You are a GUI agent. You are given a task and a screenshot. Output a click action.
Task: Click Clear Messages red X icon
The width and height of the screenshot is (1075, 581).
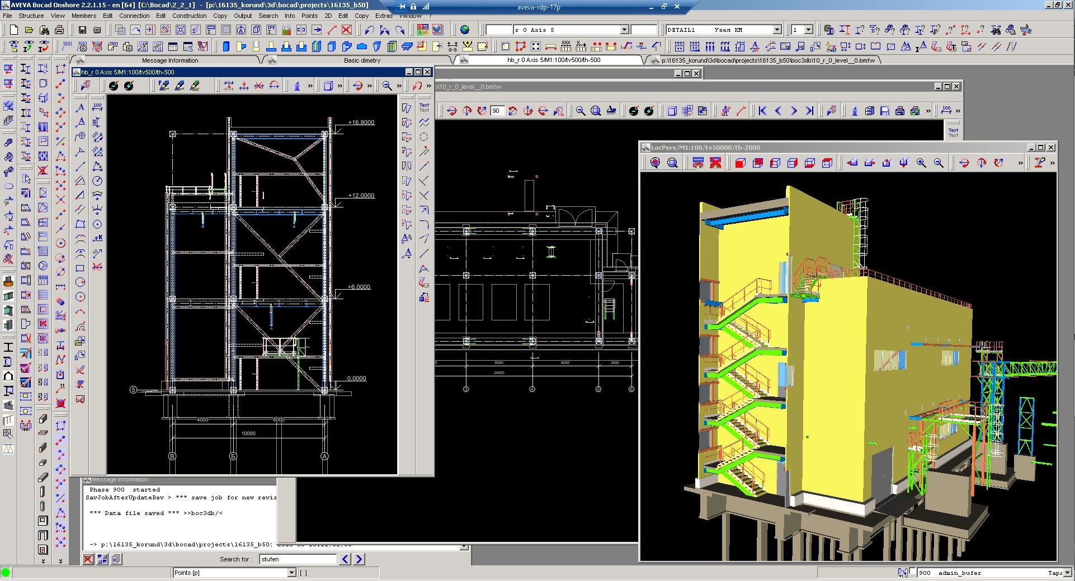click(88, 559)
